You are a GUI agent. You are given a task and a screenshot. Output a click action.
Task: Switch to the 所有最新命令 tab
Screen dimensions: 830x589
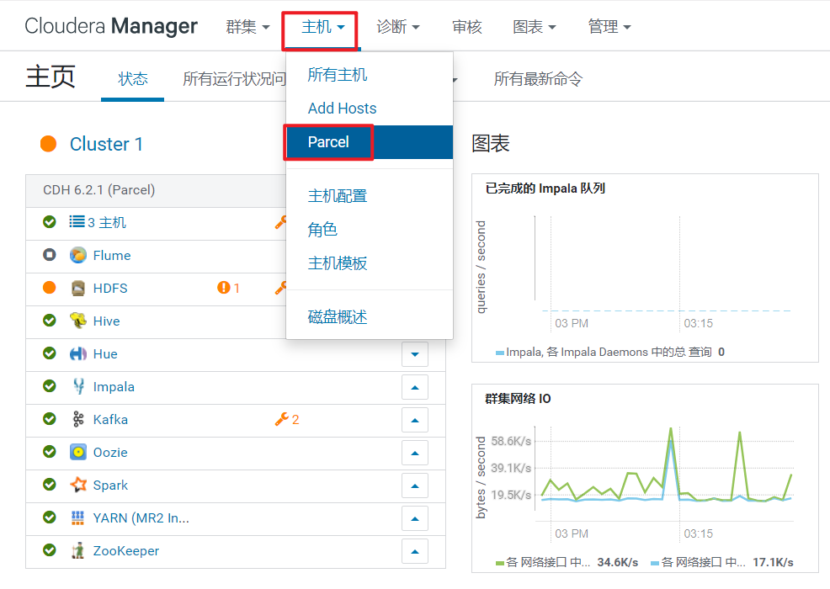[x=538, y=79]
